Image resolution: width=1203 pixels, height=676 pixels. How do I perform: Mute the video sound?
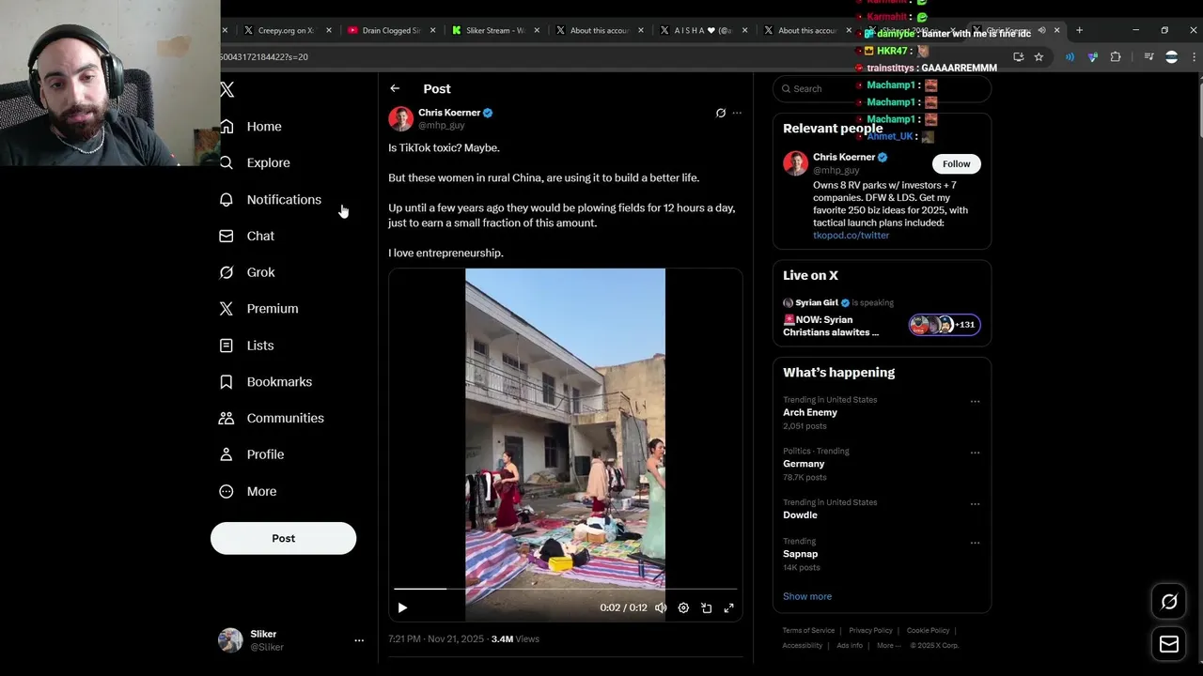pyautogui.click(x=661, y=608)
